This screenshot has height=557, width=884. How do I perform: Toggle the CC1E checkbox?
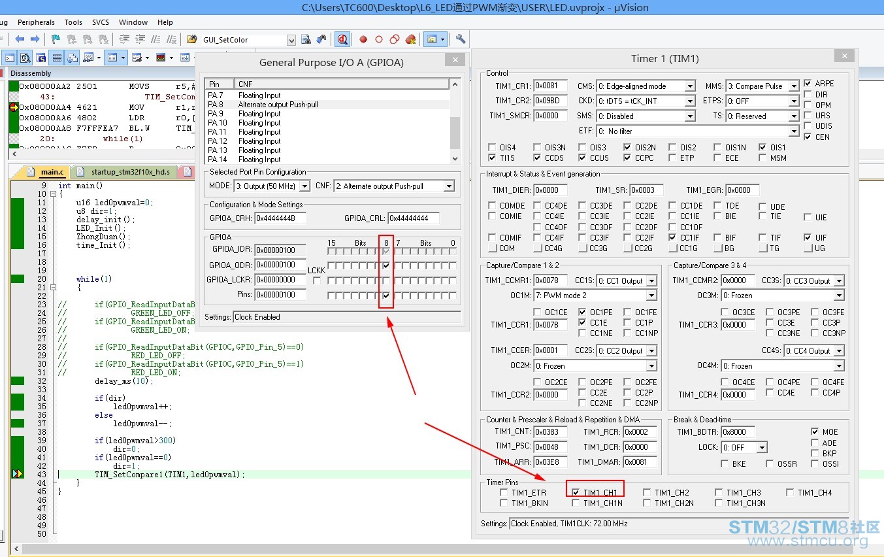(583, 322)
